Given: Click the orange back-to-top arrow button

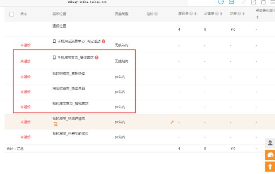Looking at the screenshot, I should point(270,166).
